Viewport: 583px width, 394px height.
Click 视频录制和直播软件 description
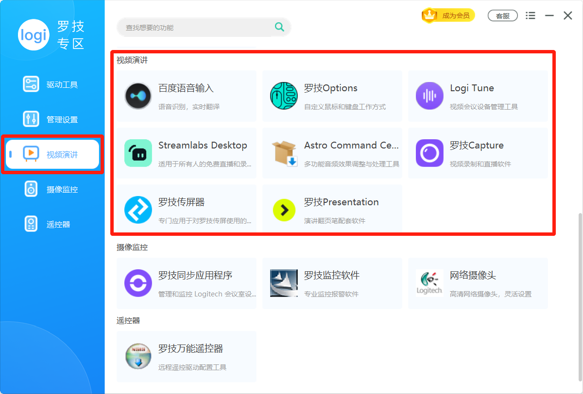(x=480, y=164)
